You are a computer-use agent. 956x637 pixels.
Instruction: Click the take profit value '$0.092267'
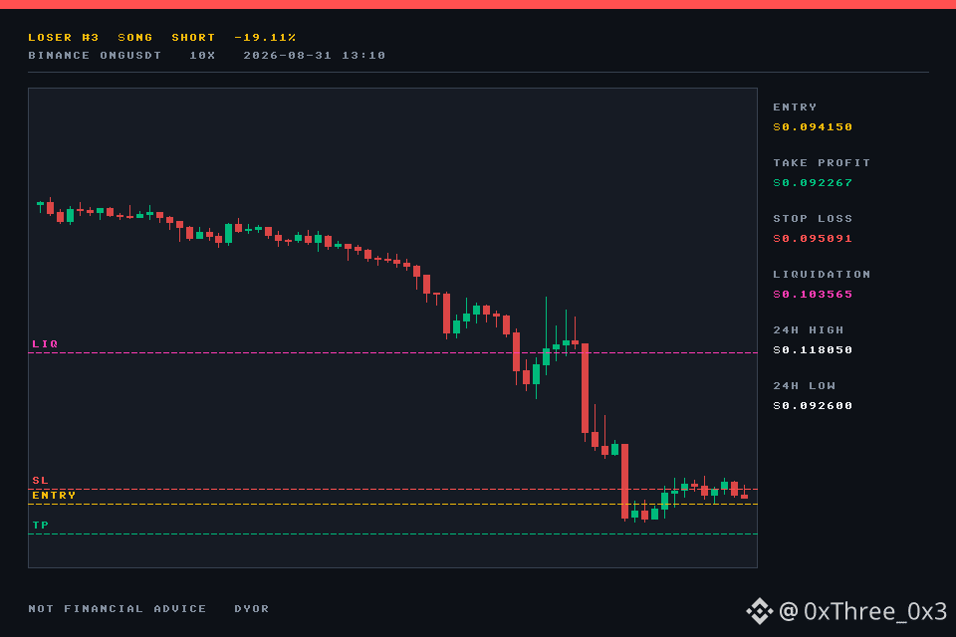[813, 183]
